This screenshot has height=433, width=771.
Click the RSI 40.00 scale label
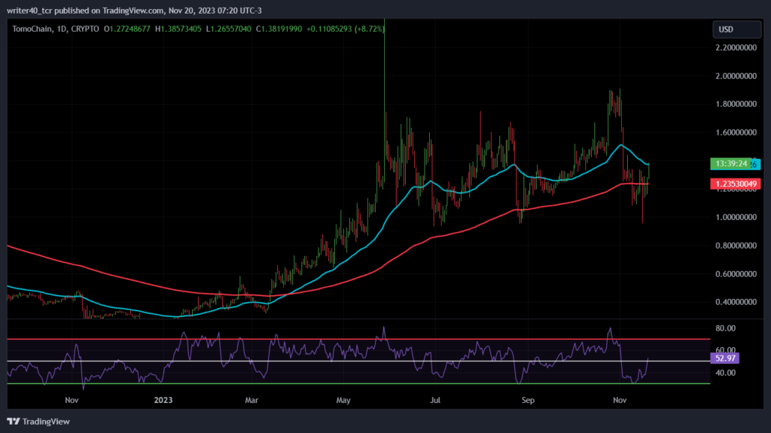pyautogui.click(x=726, y=373)
